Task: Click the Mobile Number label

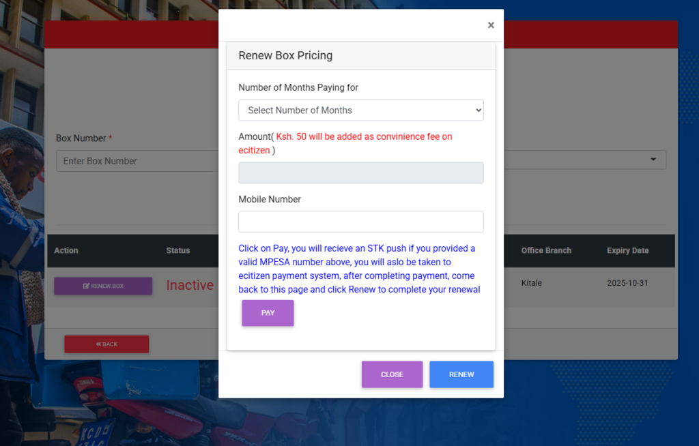Action: pyautogui.click(x=270, y=199)
